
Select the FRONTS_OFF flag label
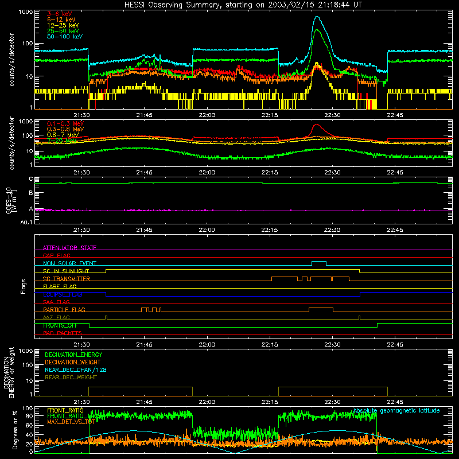click(x=60, y=325)
